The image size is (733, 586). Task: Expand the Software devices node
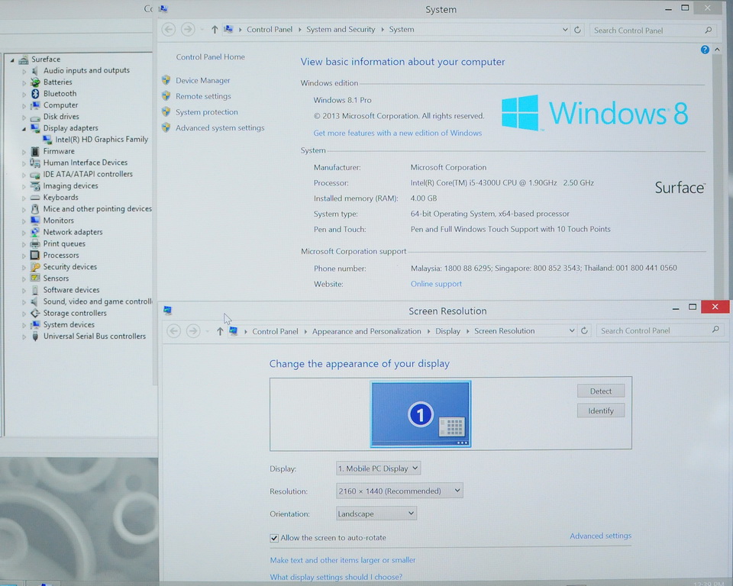pos(24,290)
